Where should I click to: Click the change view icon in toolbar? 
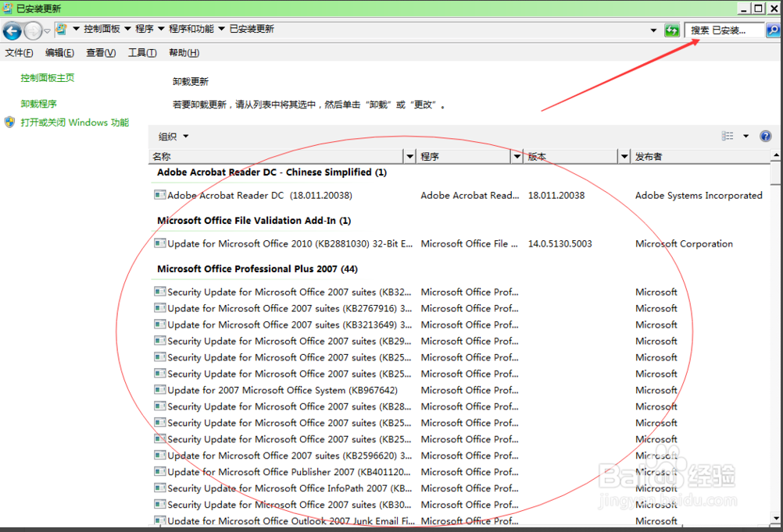pyautogui.click(x=728, y=137)
